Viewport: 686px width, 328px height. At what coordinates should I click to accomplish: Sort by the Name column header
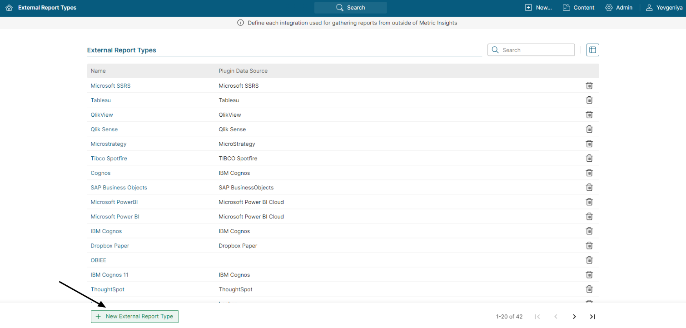(x=98, y=71)
